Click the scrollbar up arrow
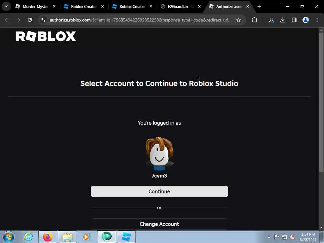324x243 pixels. [x=321, y=30]
